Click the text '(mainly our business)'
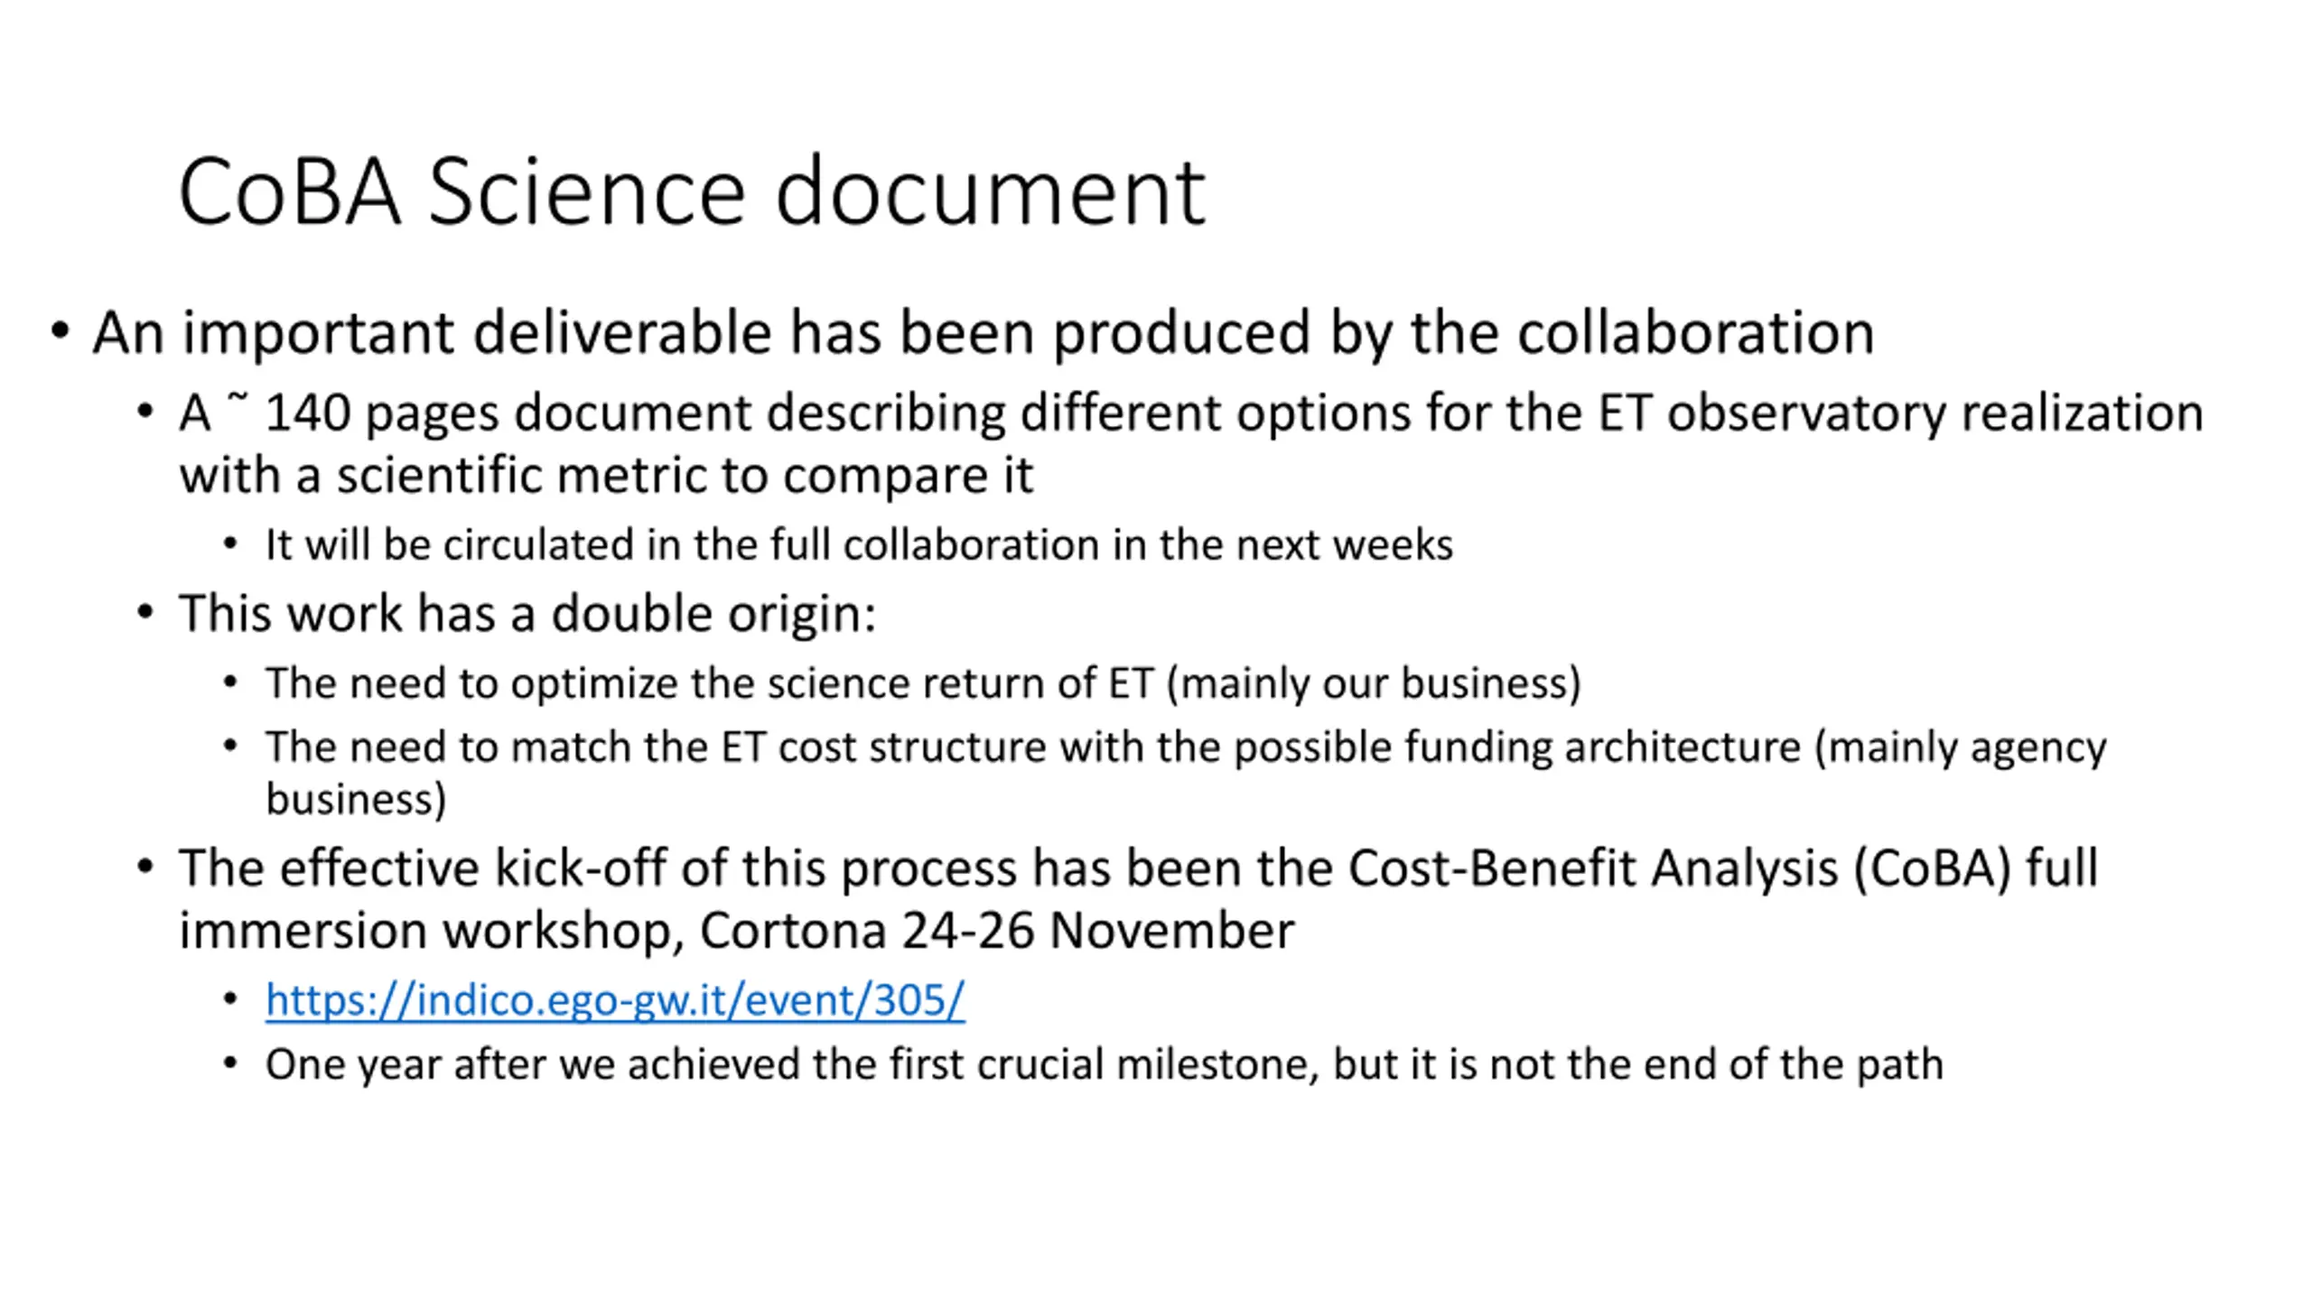Image resolution: width=2312 pixels, height=1300 pixels. pyautogui.click(x=1374, y=683)
